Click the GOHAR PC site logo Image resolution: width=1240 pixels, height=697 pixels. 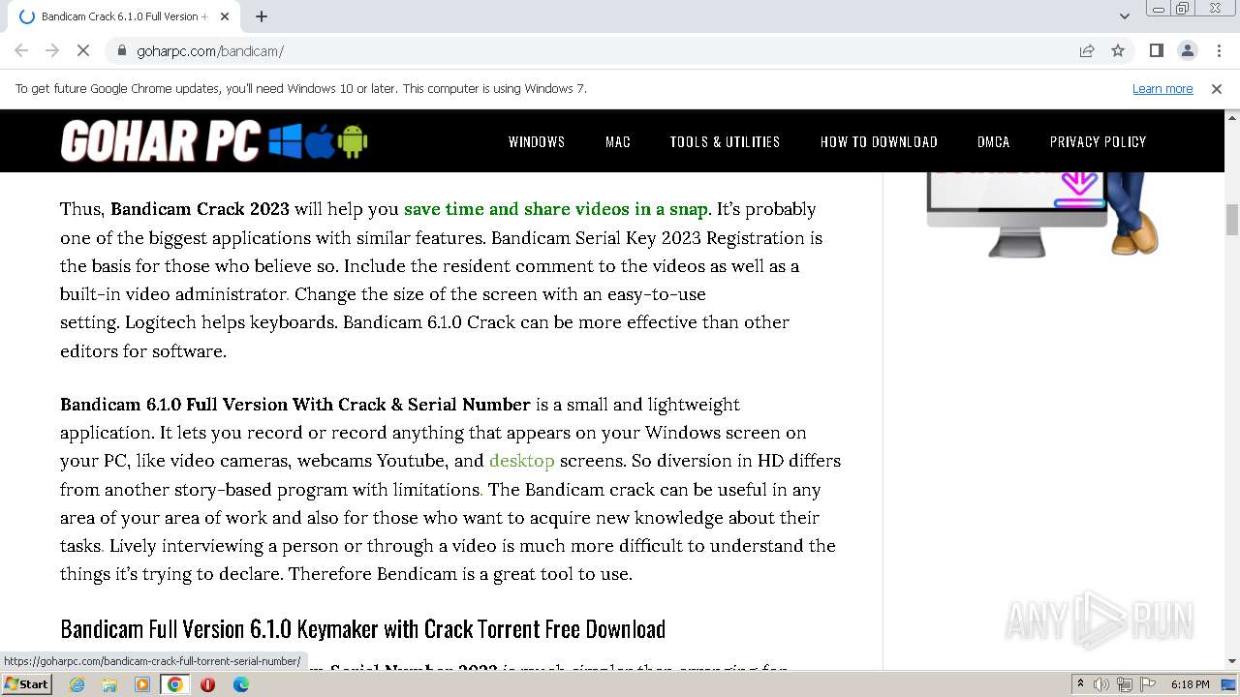coord(214,141)
